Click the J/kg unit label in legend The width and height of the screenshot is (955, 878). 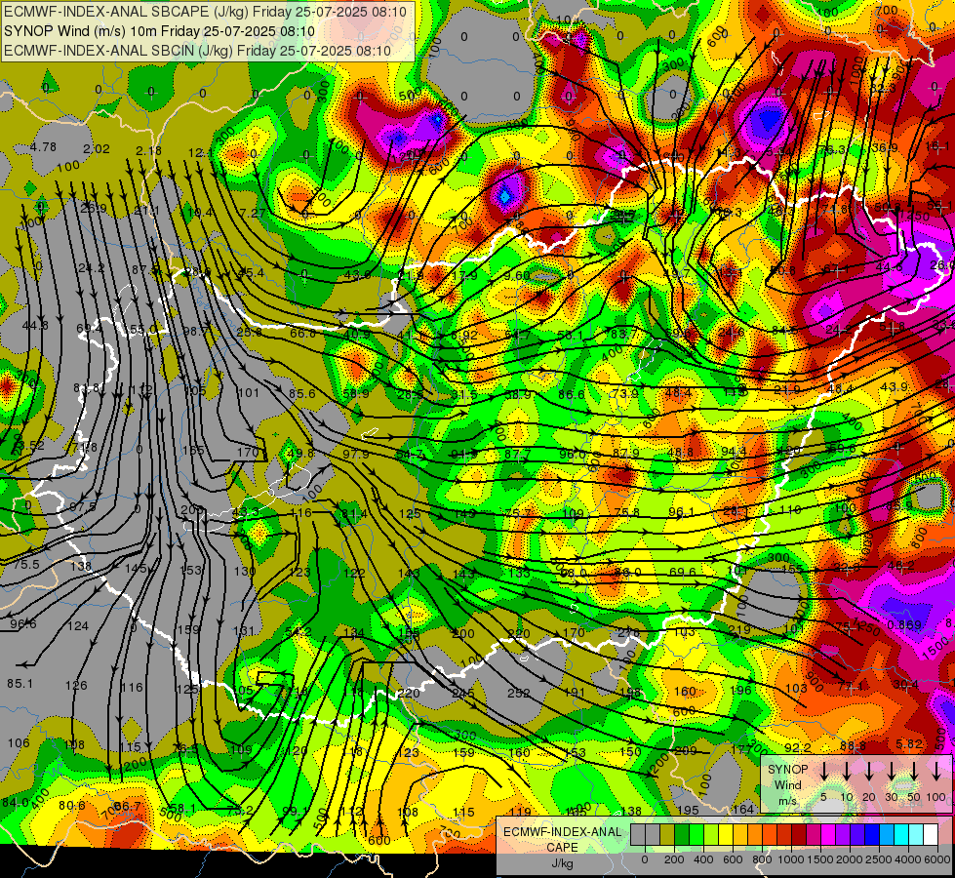[x=562, y=863]
